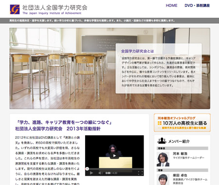Click the 河本 敏浩 member name
Image resolution: width=219 pixels, height=185 pixels.
[180, 153]
